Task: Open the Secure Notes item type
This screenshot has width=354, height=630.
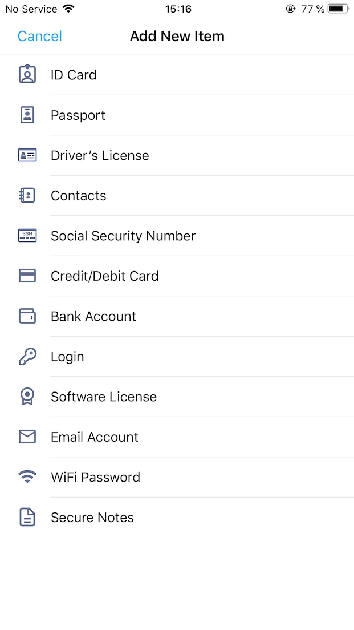Action: pyautogui.click(x=92, y=518)
